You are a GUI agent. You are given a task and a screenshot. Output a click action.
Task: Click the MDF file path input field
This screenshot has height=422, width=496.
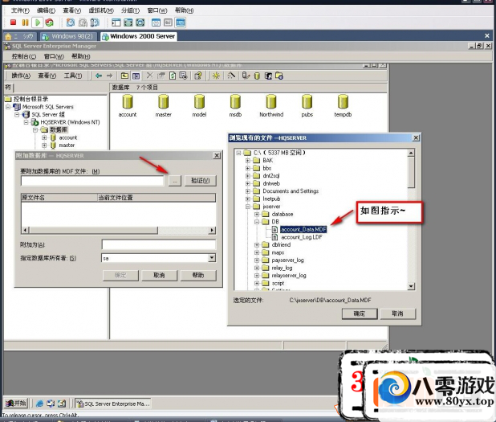point(92,181)
